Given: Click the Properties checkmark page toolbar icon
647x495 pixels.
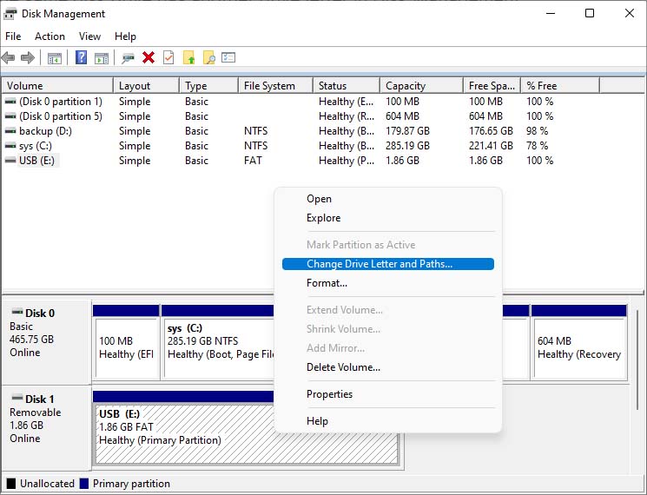Looking at the screenshot, I should pyautogui.click(x=168, y=58).
